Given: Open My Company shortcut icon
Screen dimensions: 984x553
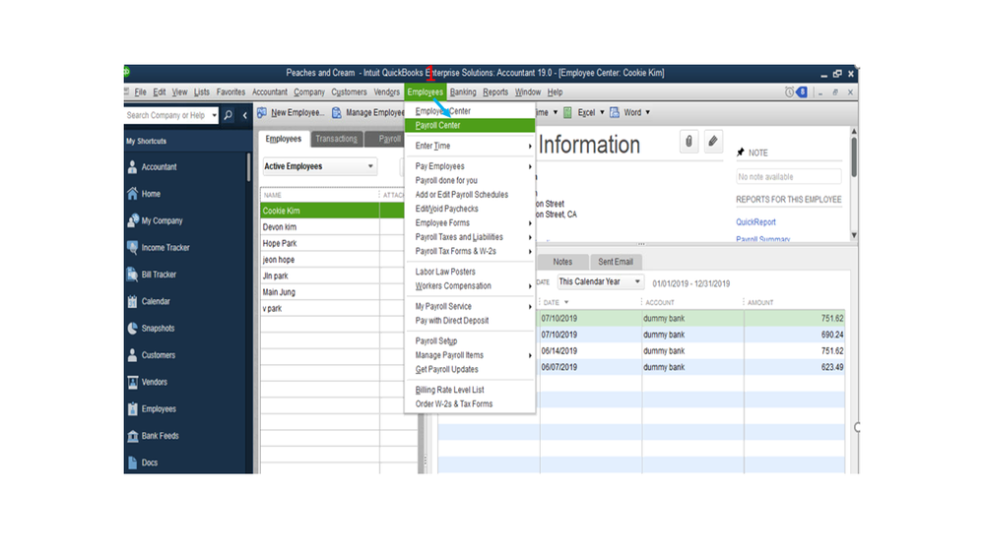Looking at the screenshot, I should [132, 220].
